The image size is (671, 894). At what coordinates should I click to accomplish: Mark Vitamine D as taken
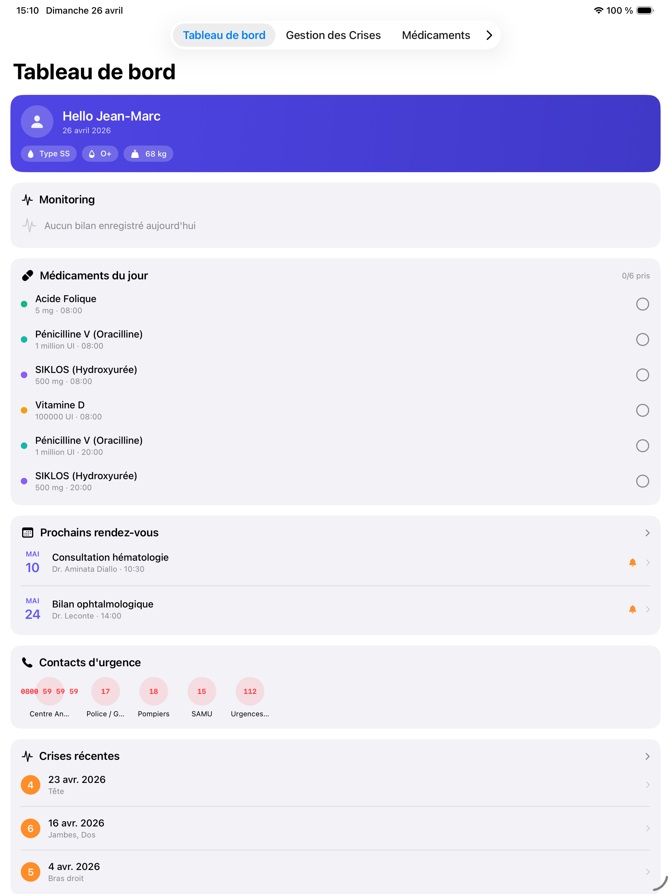point(642,410)
